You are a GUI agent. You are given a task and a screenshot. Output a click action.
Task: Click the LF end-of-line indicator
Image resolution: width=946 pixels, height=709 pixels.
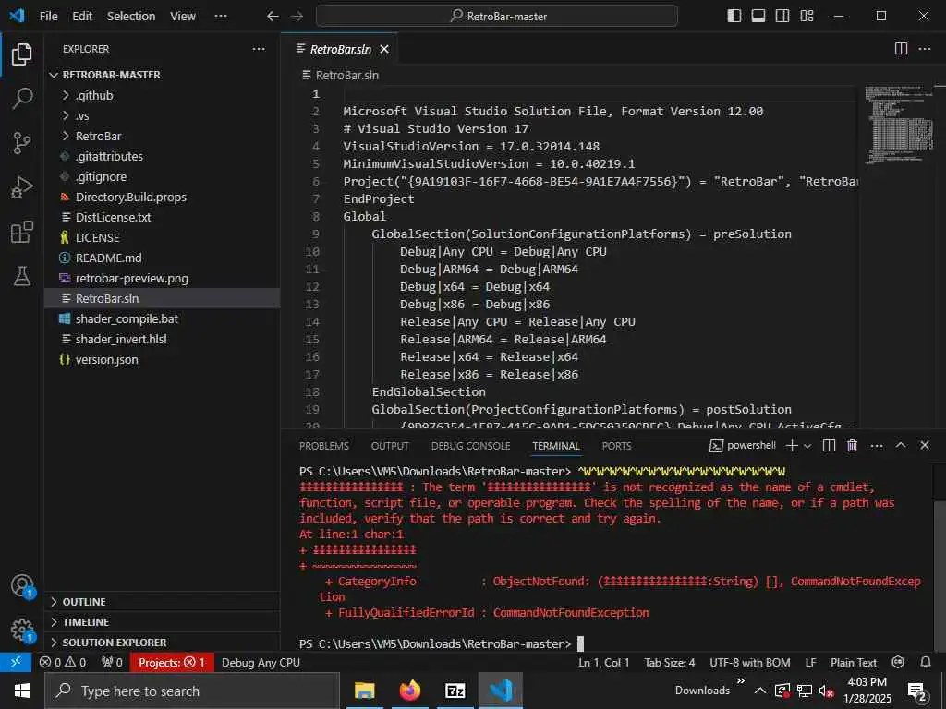click(810, 663)
